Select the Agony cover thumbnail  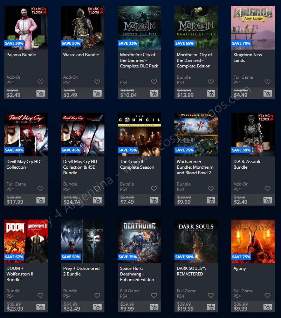point(253,241)
